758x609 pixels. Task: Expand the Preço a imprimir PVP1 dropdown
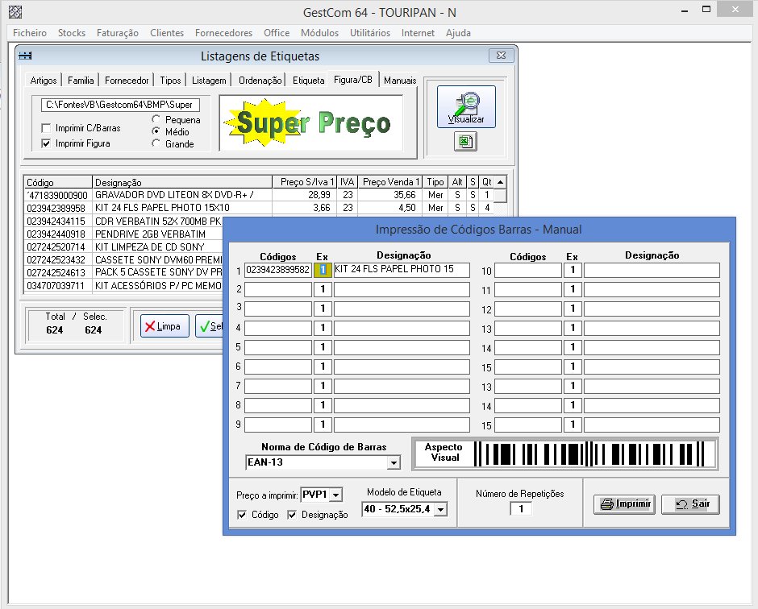[x=336, y=495]
